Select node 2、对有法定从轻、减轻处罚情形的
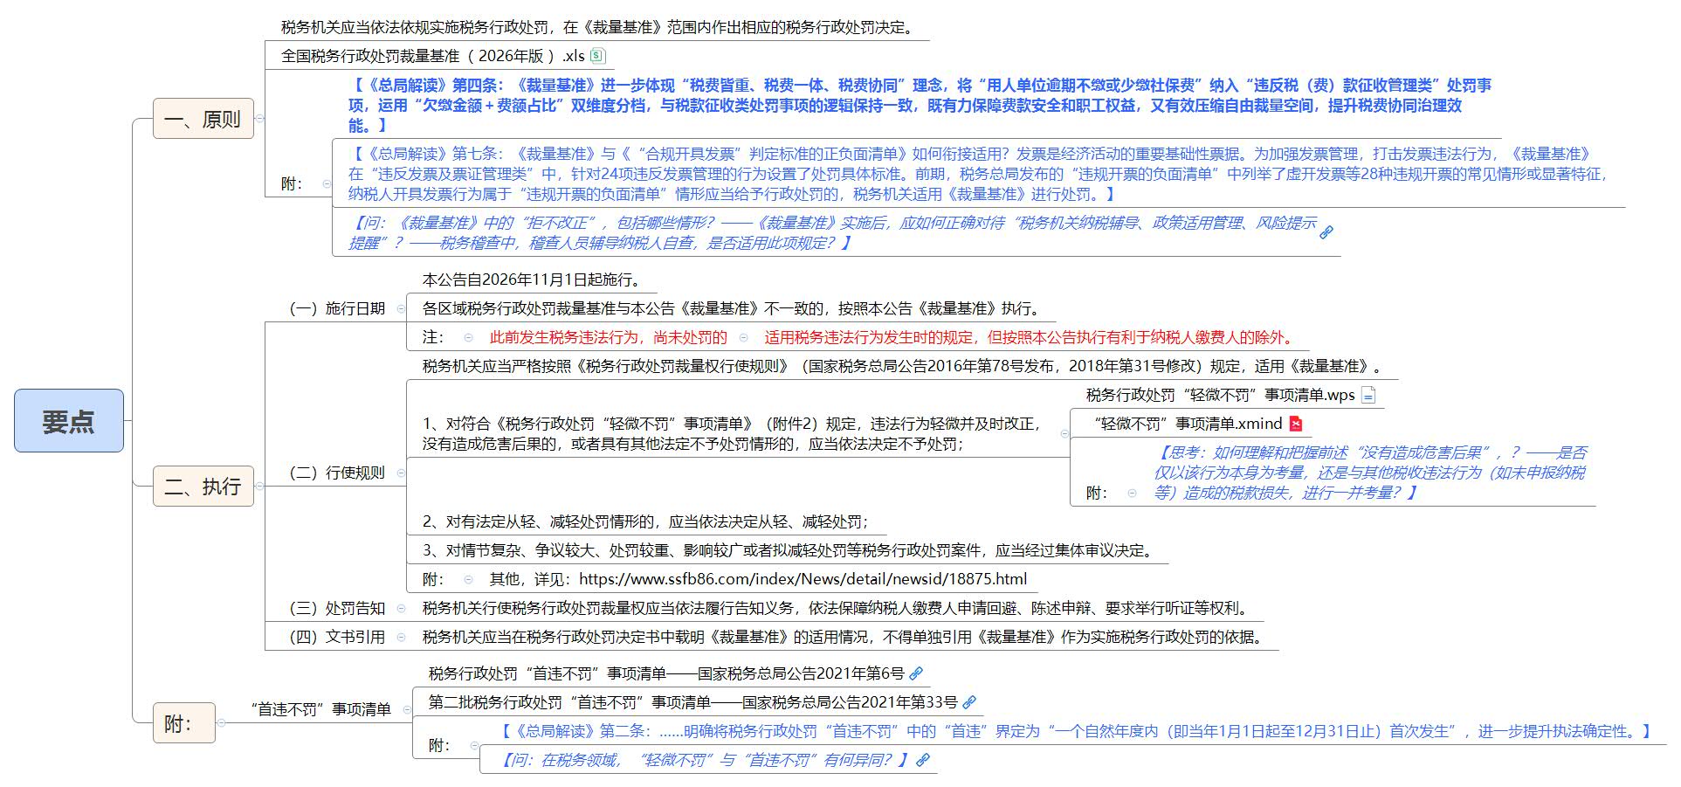Image resolution: width=1681 pixels, height=787 pixels. (x=645, y=521)
